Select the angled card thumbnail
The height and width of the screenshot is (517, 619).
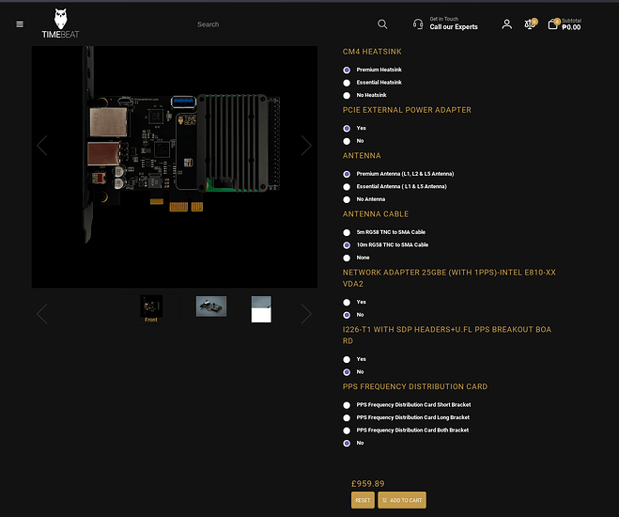coord(211,306)
